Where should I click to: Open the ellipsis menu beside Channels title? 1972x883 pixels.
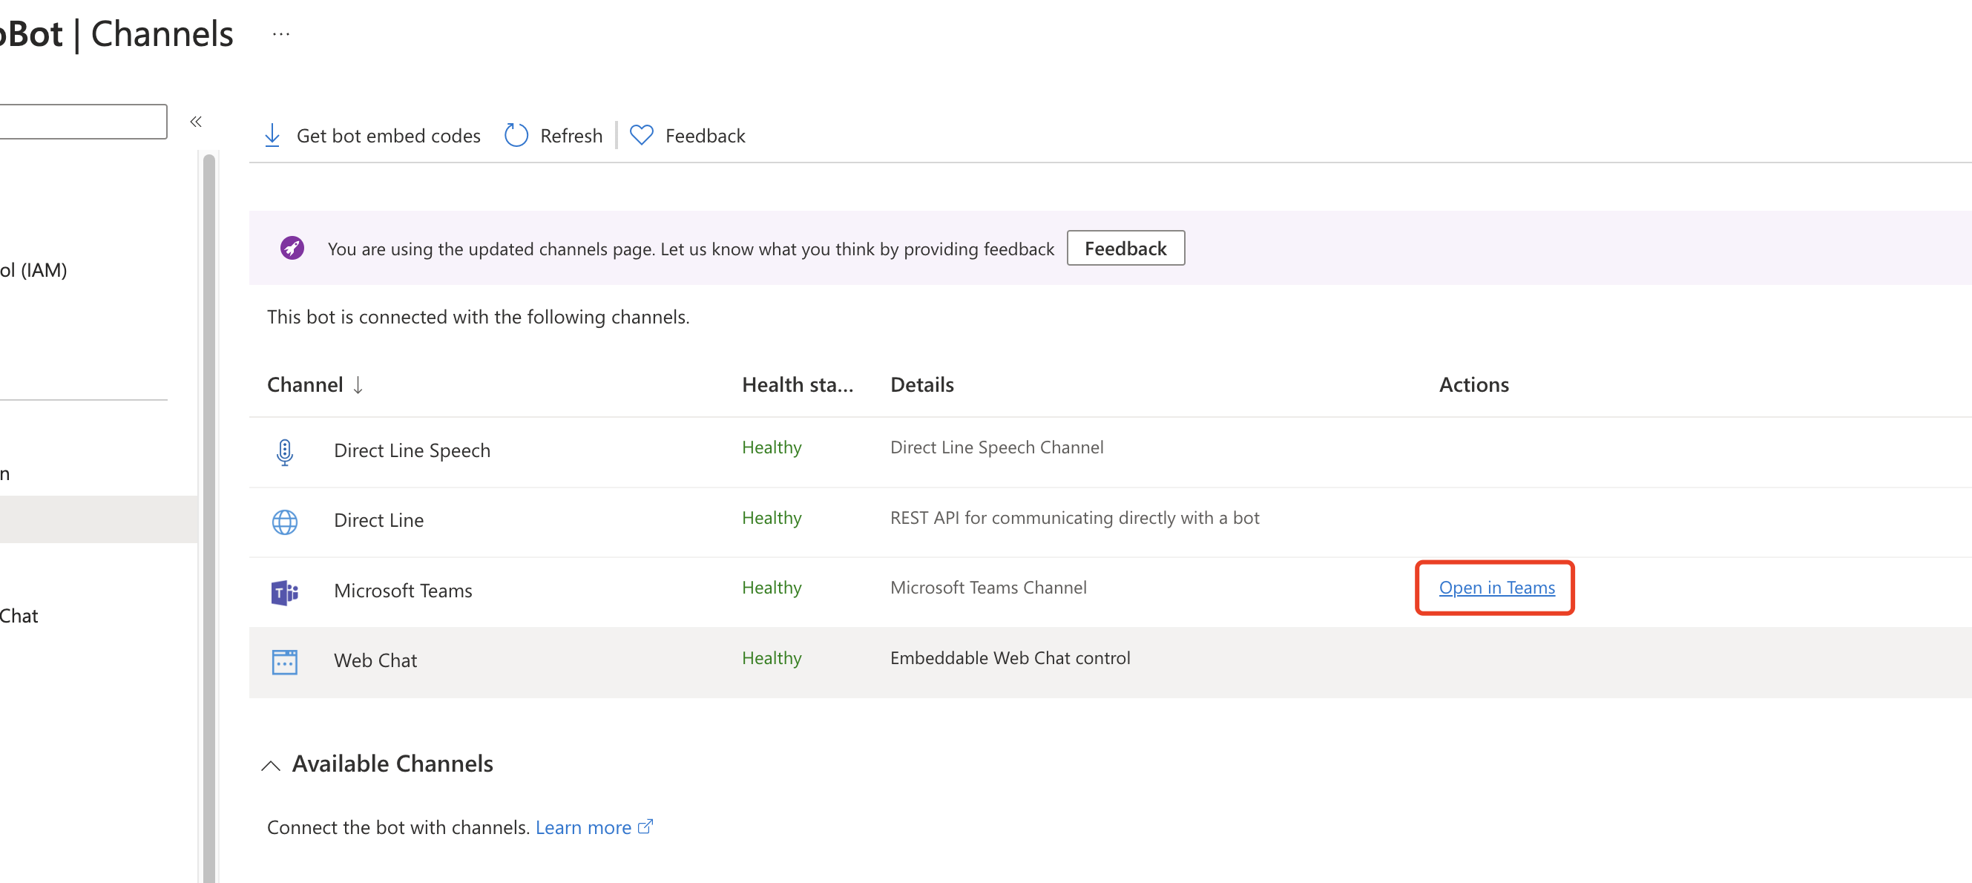281,33
